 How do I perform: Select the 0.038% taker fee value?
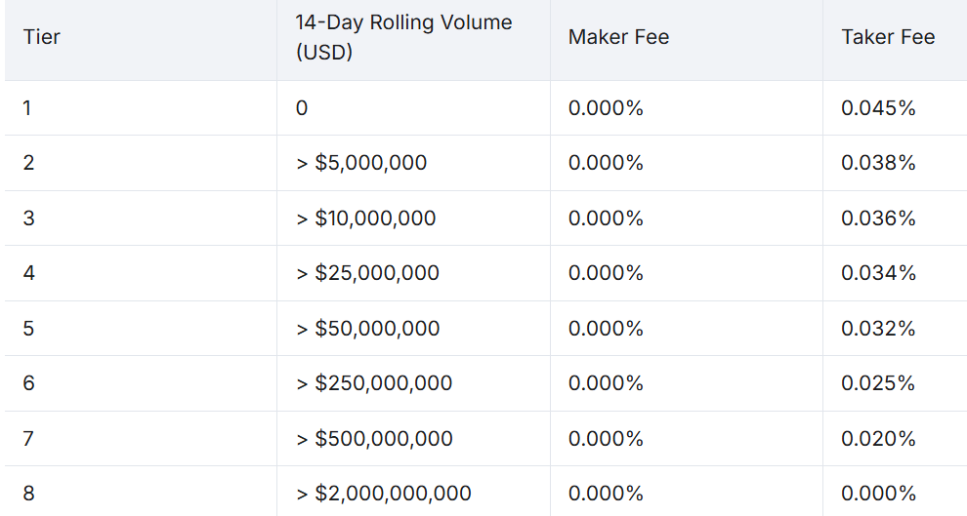click(878, 163)
